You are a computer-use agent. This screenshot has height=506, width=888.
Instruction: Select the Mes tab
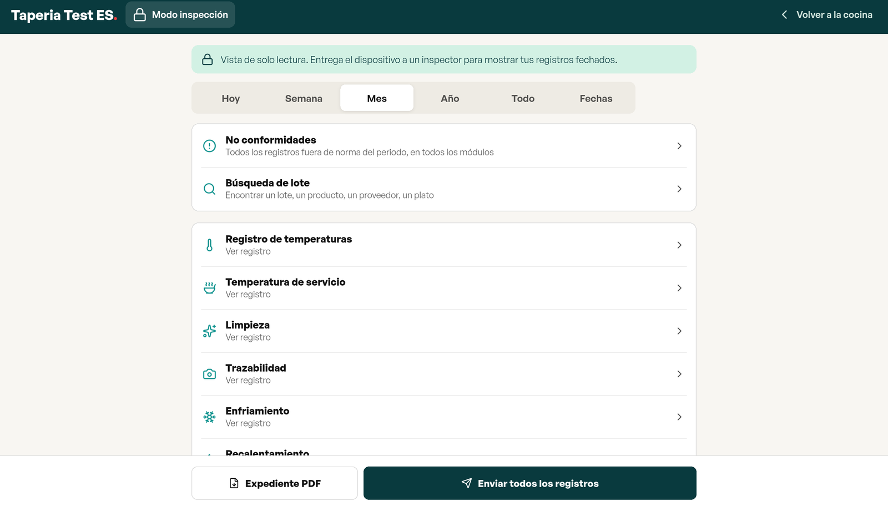tap(377, 98)
